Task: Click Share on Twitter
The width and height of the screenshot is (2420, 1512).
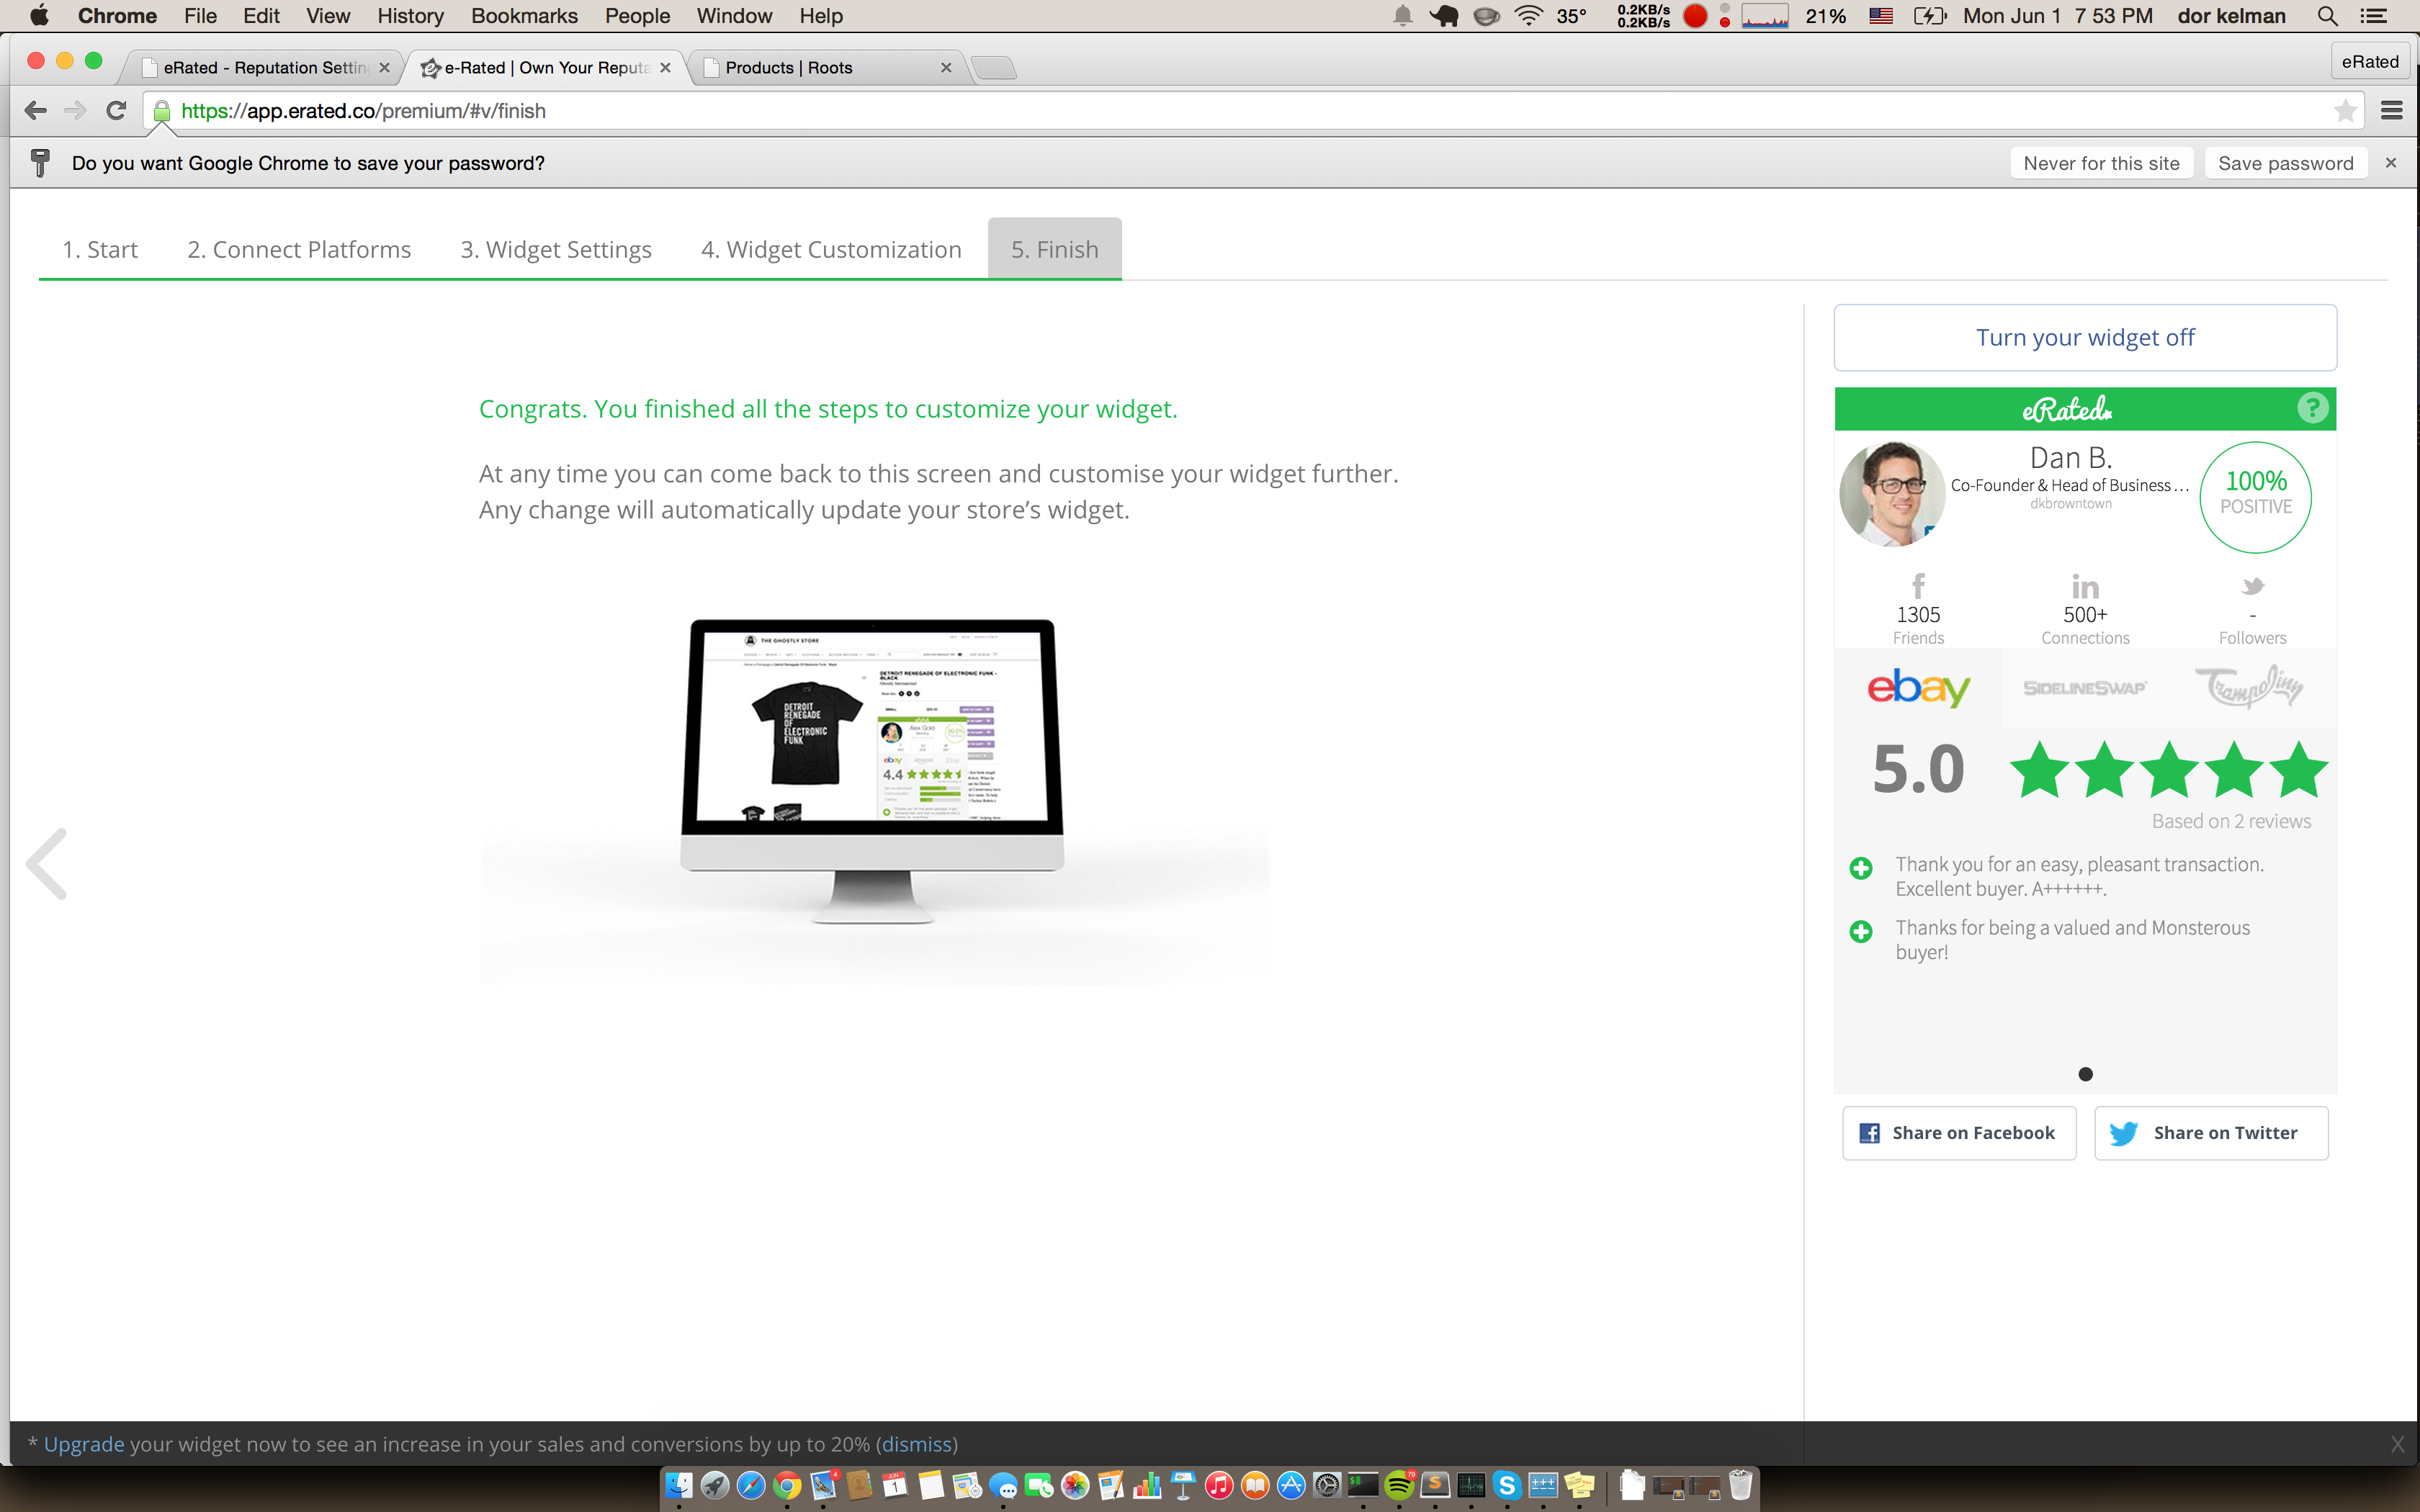Action: (2211, 1133)
